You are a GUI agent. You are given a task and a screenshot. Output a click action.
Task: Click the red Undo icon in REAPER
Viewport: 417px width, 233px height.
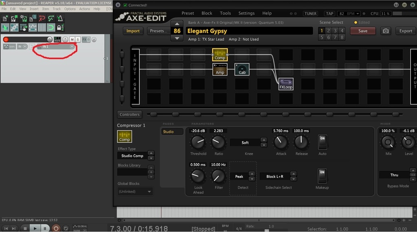42,18
